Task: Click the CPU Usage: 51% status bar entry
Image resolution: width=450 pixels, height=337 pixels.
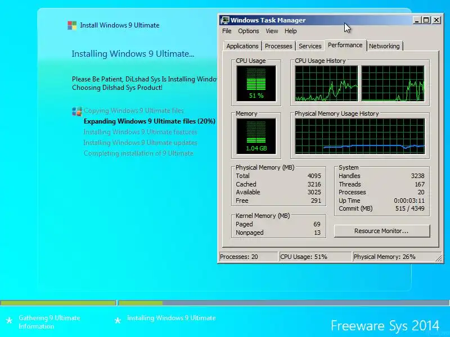Action: 315,257
